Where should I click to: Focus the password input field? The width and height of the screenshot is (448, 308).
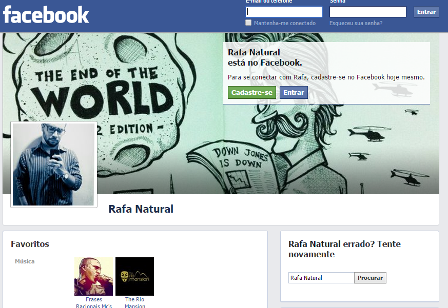point(368,12)
